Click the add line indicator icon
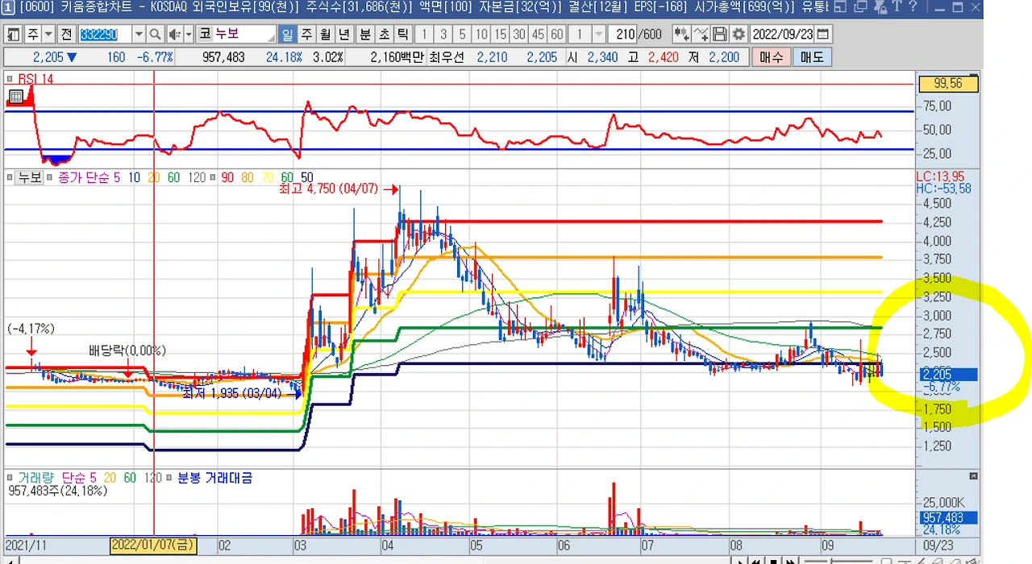This screenshot has height=564, width=1032. [x=701, y=35]
